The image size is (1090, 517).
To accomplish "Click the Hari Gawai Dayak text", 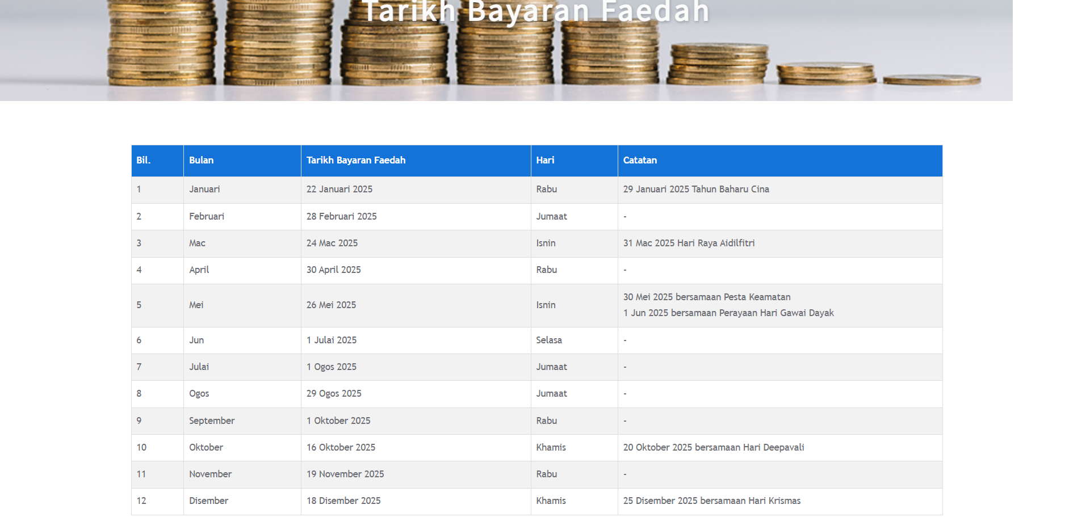I will click(728, 313).
